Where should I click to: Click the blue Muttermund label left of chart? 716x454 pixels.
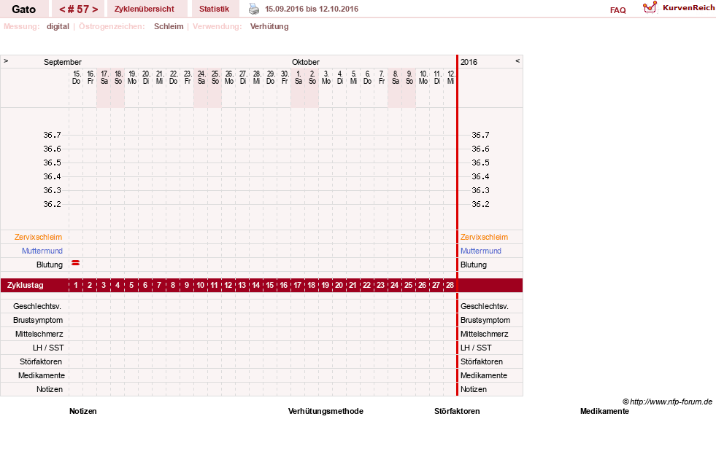point(42,251)
